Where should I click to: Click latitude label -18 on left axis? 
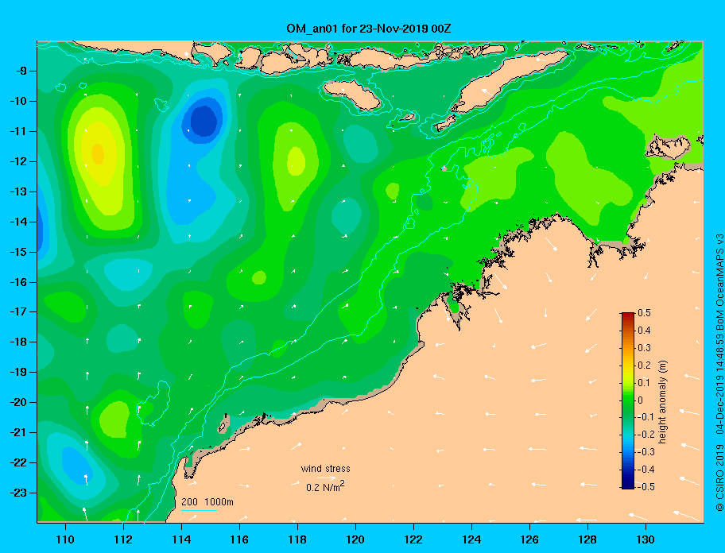click(18, 342)
